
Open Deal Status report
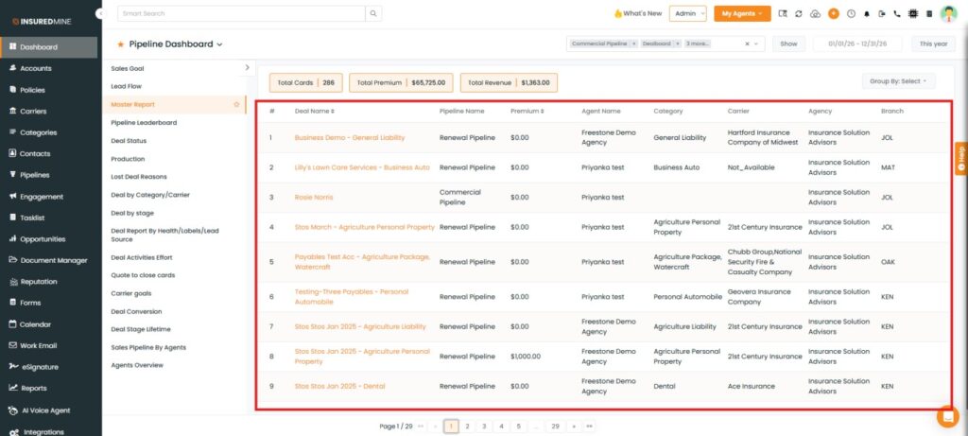pyautogui.click(x=129, y=141)
